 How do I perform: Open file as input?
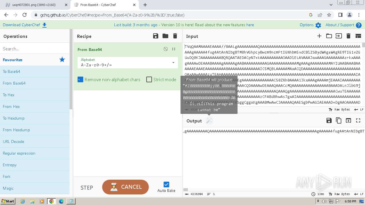[339, 36]
